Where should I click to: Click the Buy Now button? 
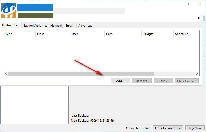click(195, 128)
